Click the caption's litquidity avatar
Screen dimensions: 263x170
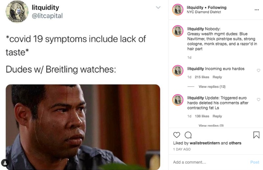(178, 31)
